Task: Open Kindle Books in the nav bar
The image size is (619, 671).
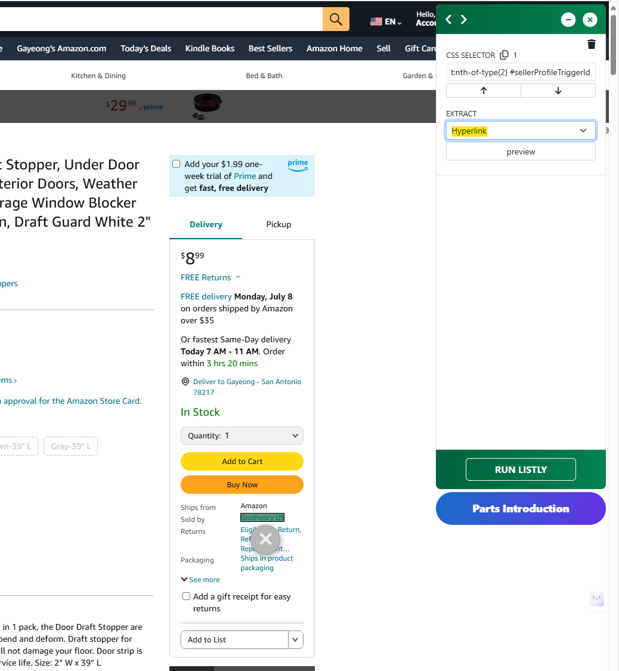Action: pyautogui.click(x=209, y=48)
